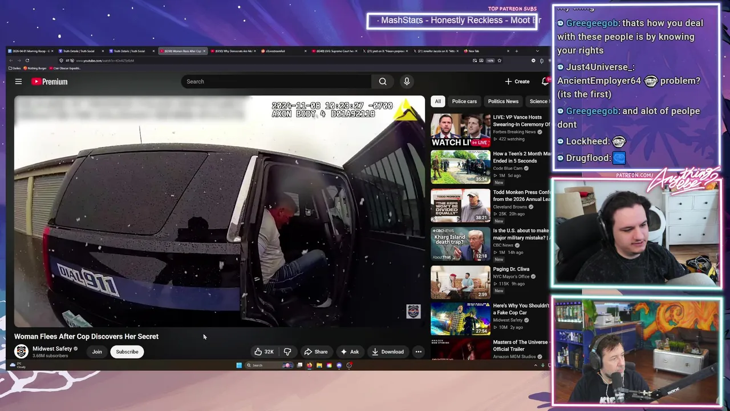Subscribe to Midwest Safety
Screen dimensions: 730x411
[x=127, y=352]
